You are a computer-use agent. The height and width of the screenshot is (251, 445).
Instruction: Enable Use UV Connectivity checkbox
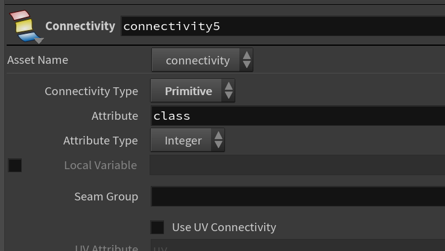pyautogui.click(x=157, y=227)
